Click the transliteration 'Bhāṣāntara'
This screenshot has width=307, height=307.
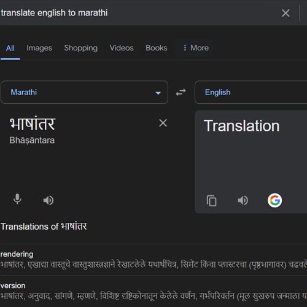32,141
